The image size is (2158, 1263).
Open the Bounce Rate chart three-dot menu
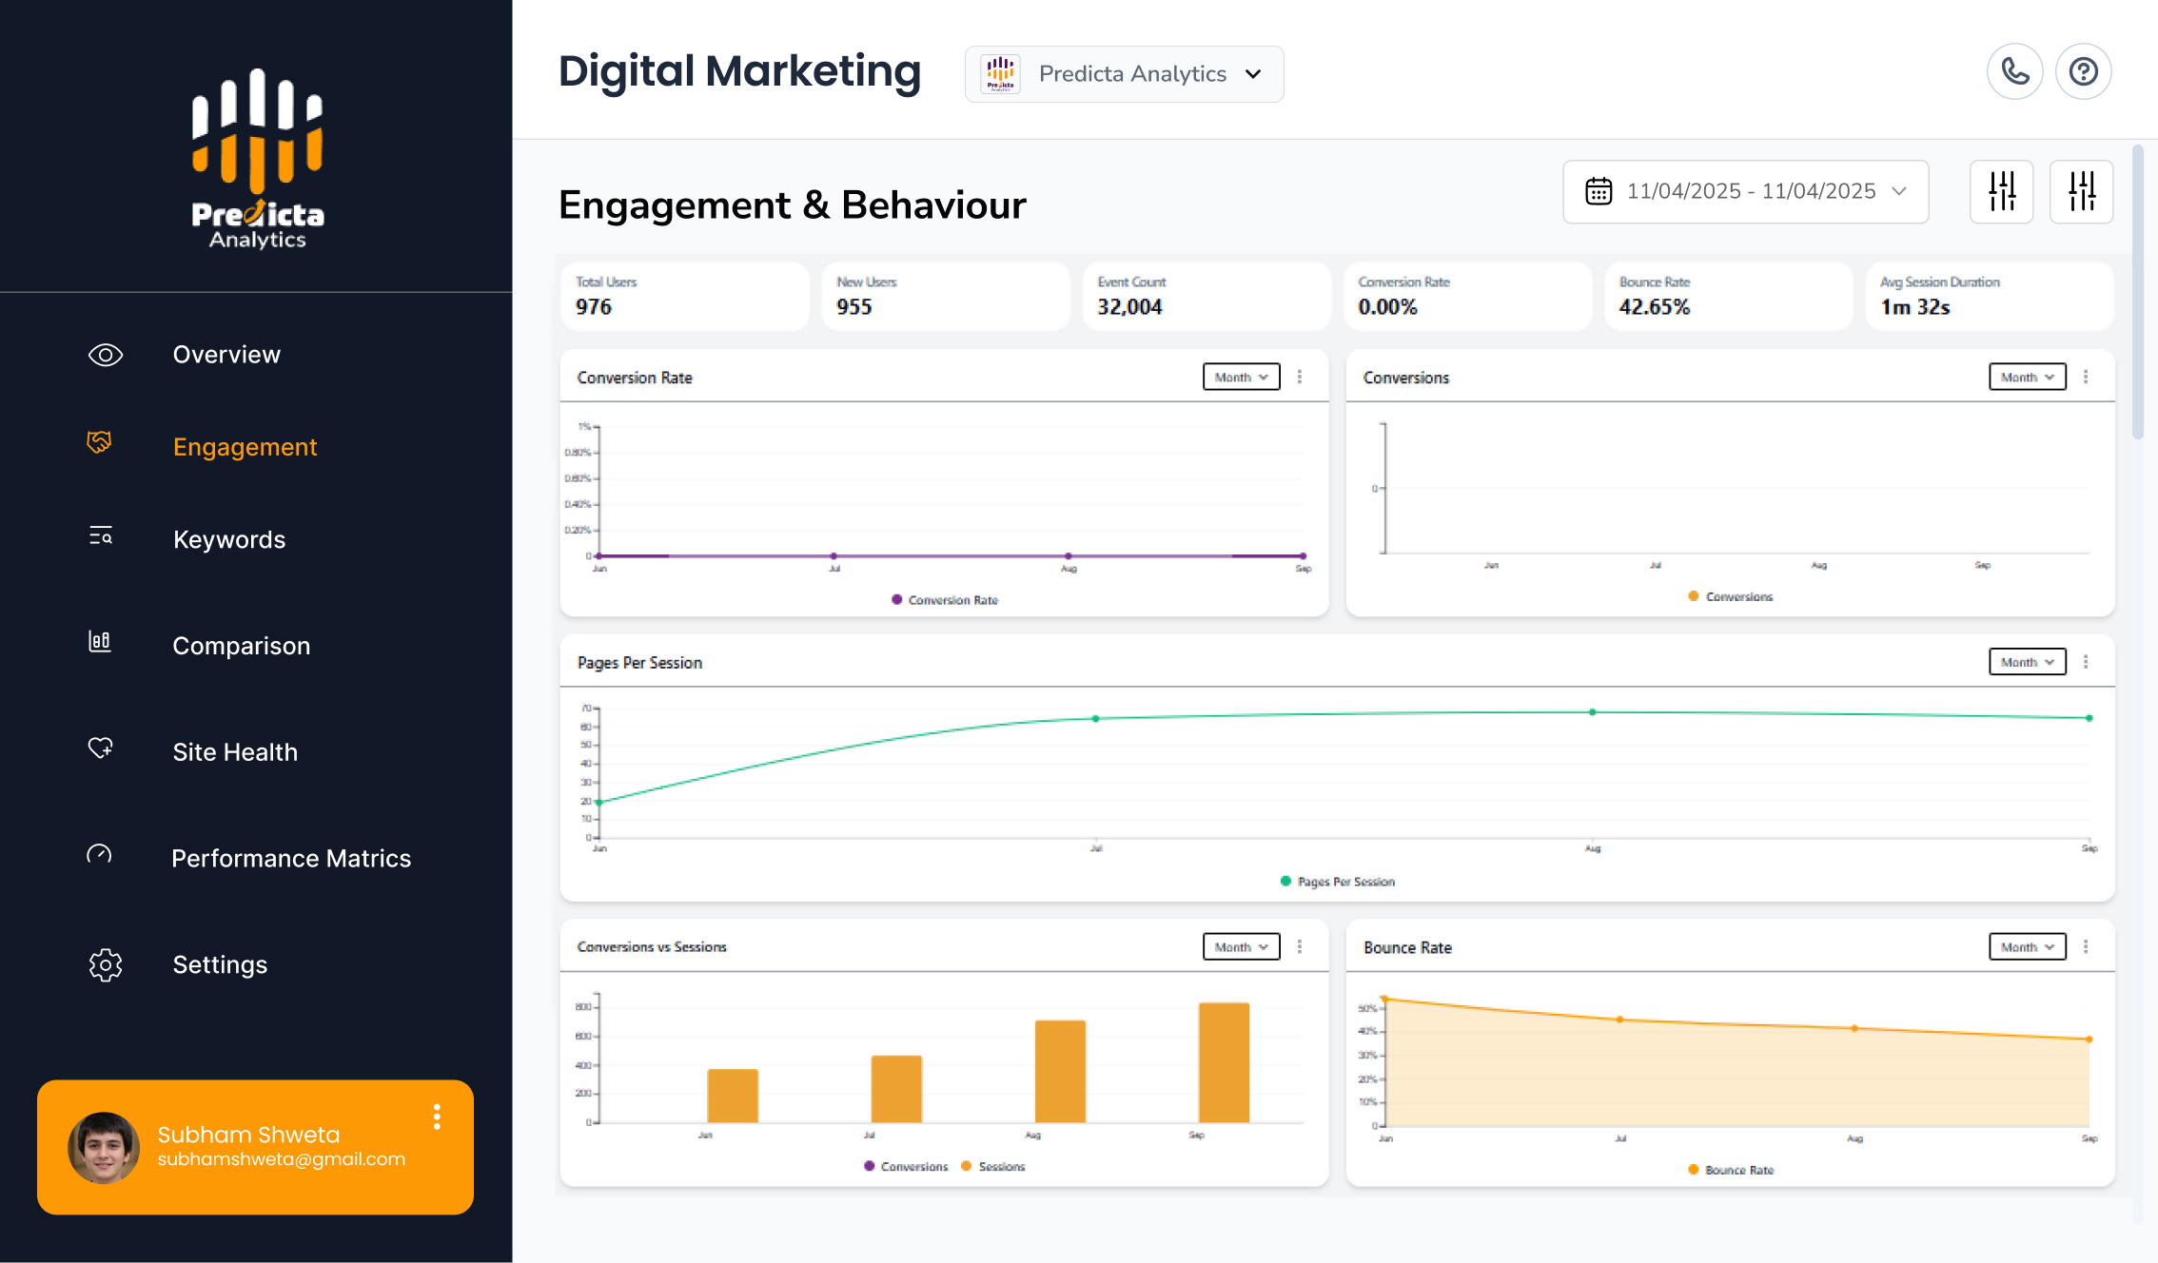tap(2086, 947)
